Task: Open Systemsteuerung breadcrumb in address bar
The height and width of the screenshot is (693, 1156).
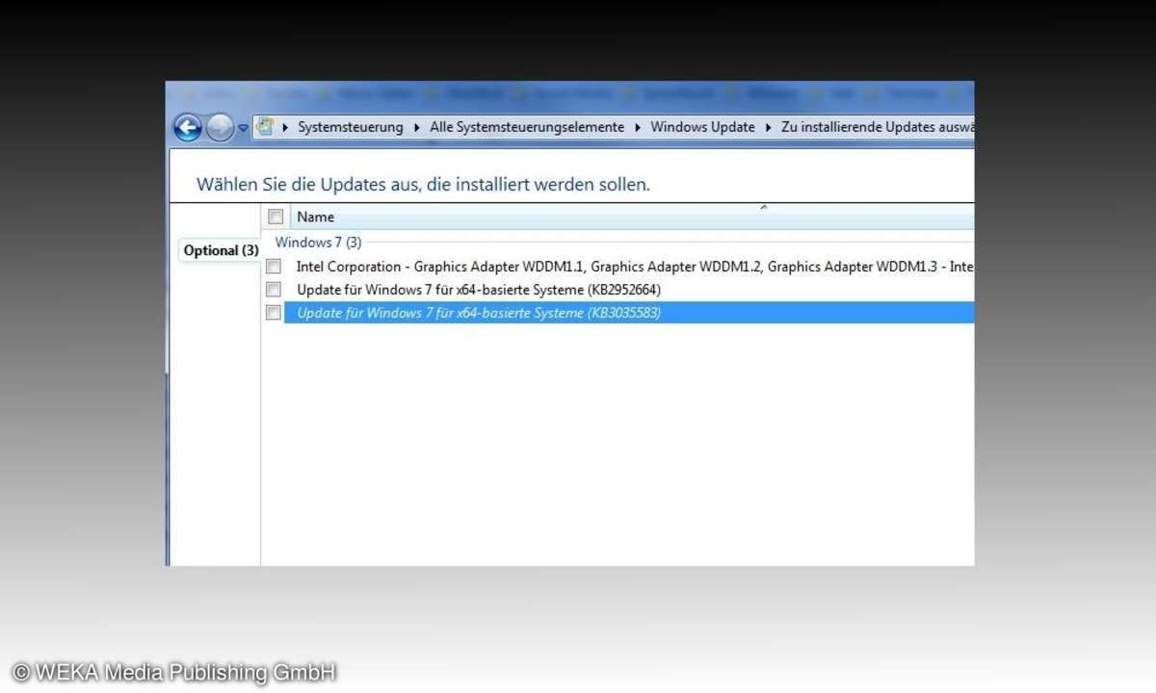Action: [x=351, y=127]
